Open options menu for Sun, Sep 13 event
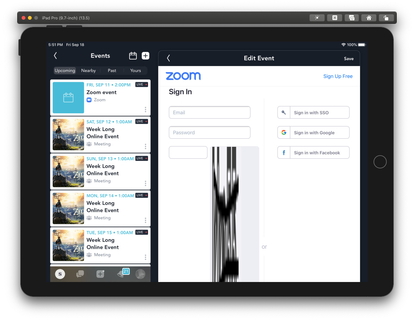 click(x=146, y=183)
